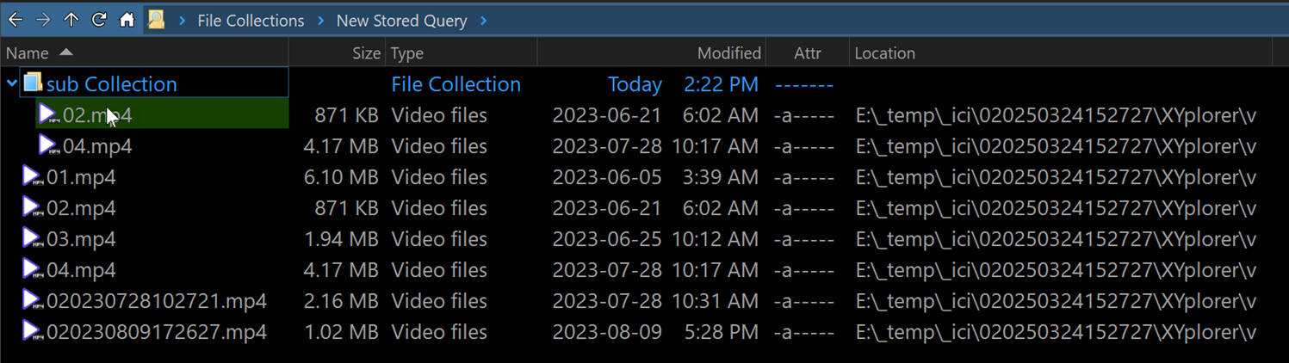Select the 03.mp4 file row

[644, 239]
